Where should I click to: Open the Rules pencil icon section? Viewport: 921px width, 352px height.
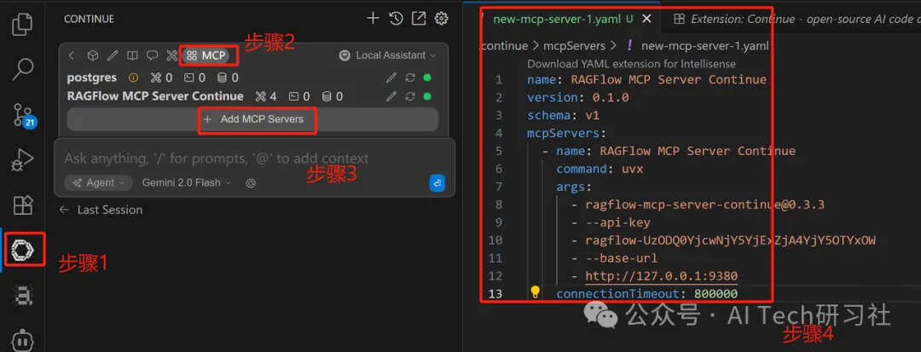click(x=113, y=55)
